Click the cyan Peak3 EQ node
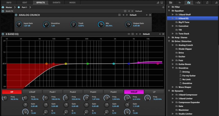 tap(114, 64)
